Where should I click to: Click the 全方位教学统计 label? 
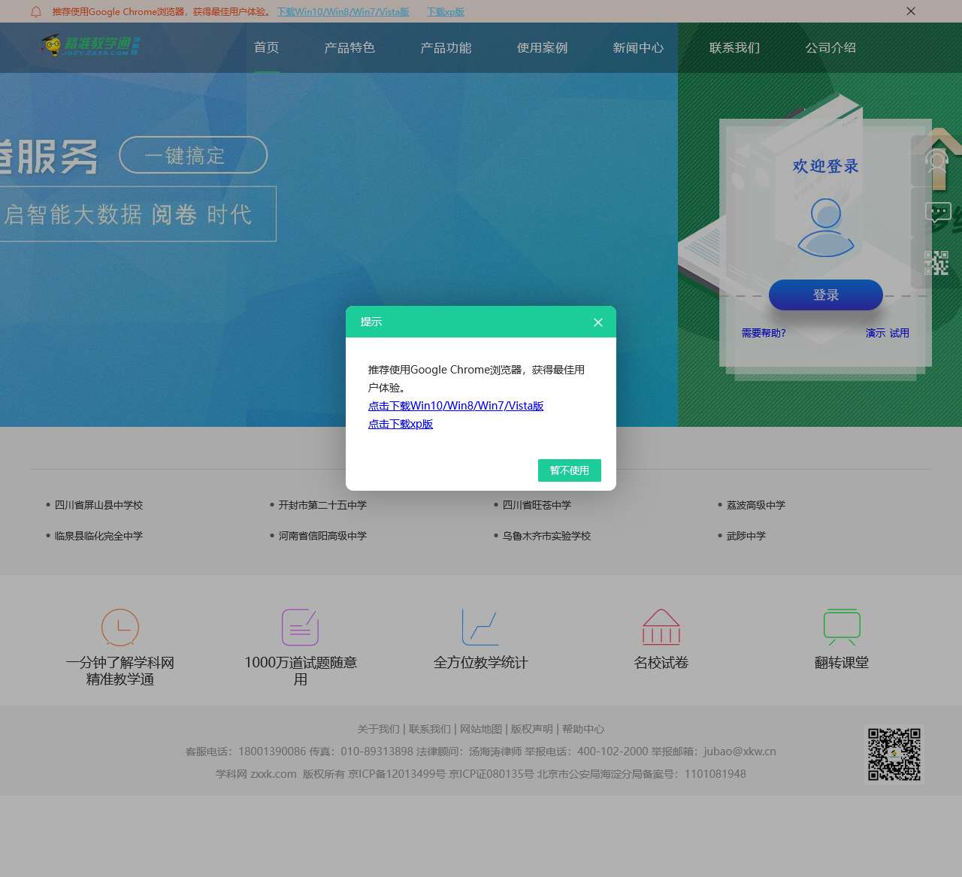[481, 662]
